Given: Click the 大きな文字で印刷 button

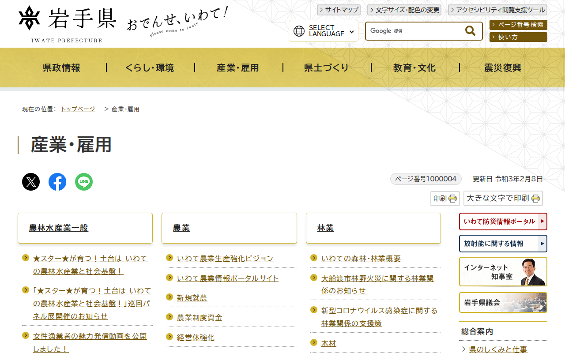Looking at the screenshot, I should tap(503, 199).
